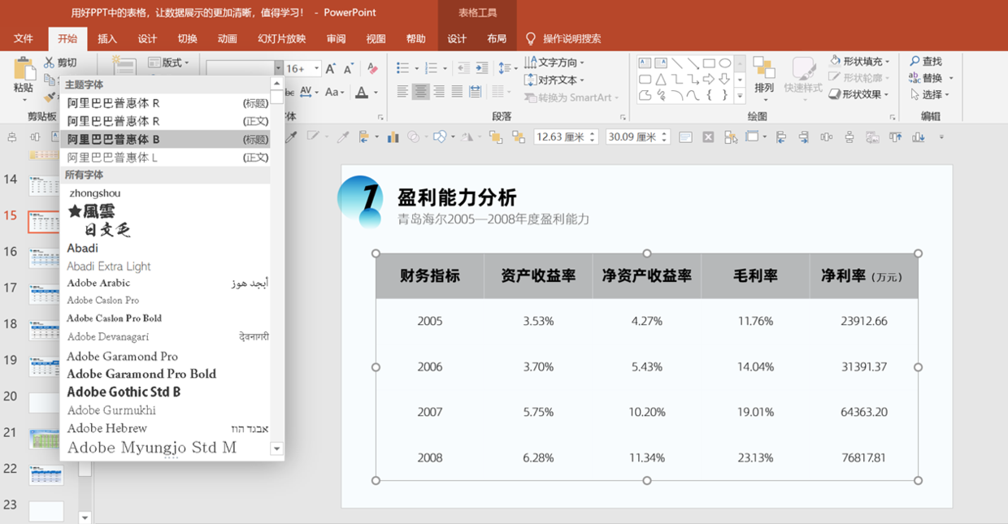
Task: Click the Paste clipboard icon
Action: 24,69
